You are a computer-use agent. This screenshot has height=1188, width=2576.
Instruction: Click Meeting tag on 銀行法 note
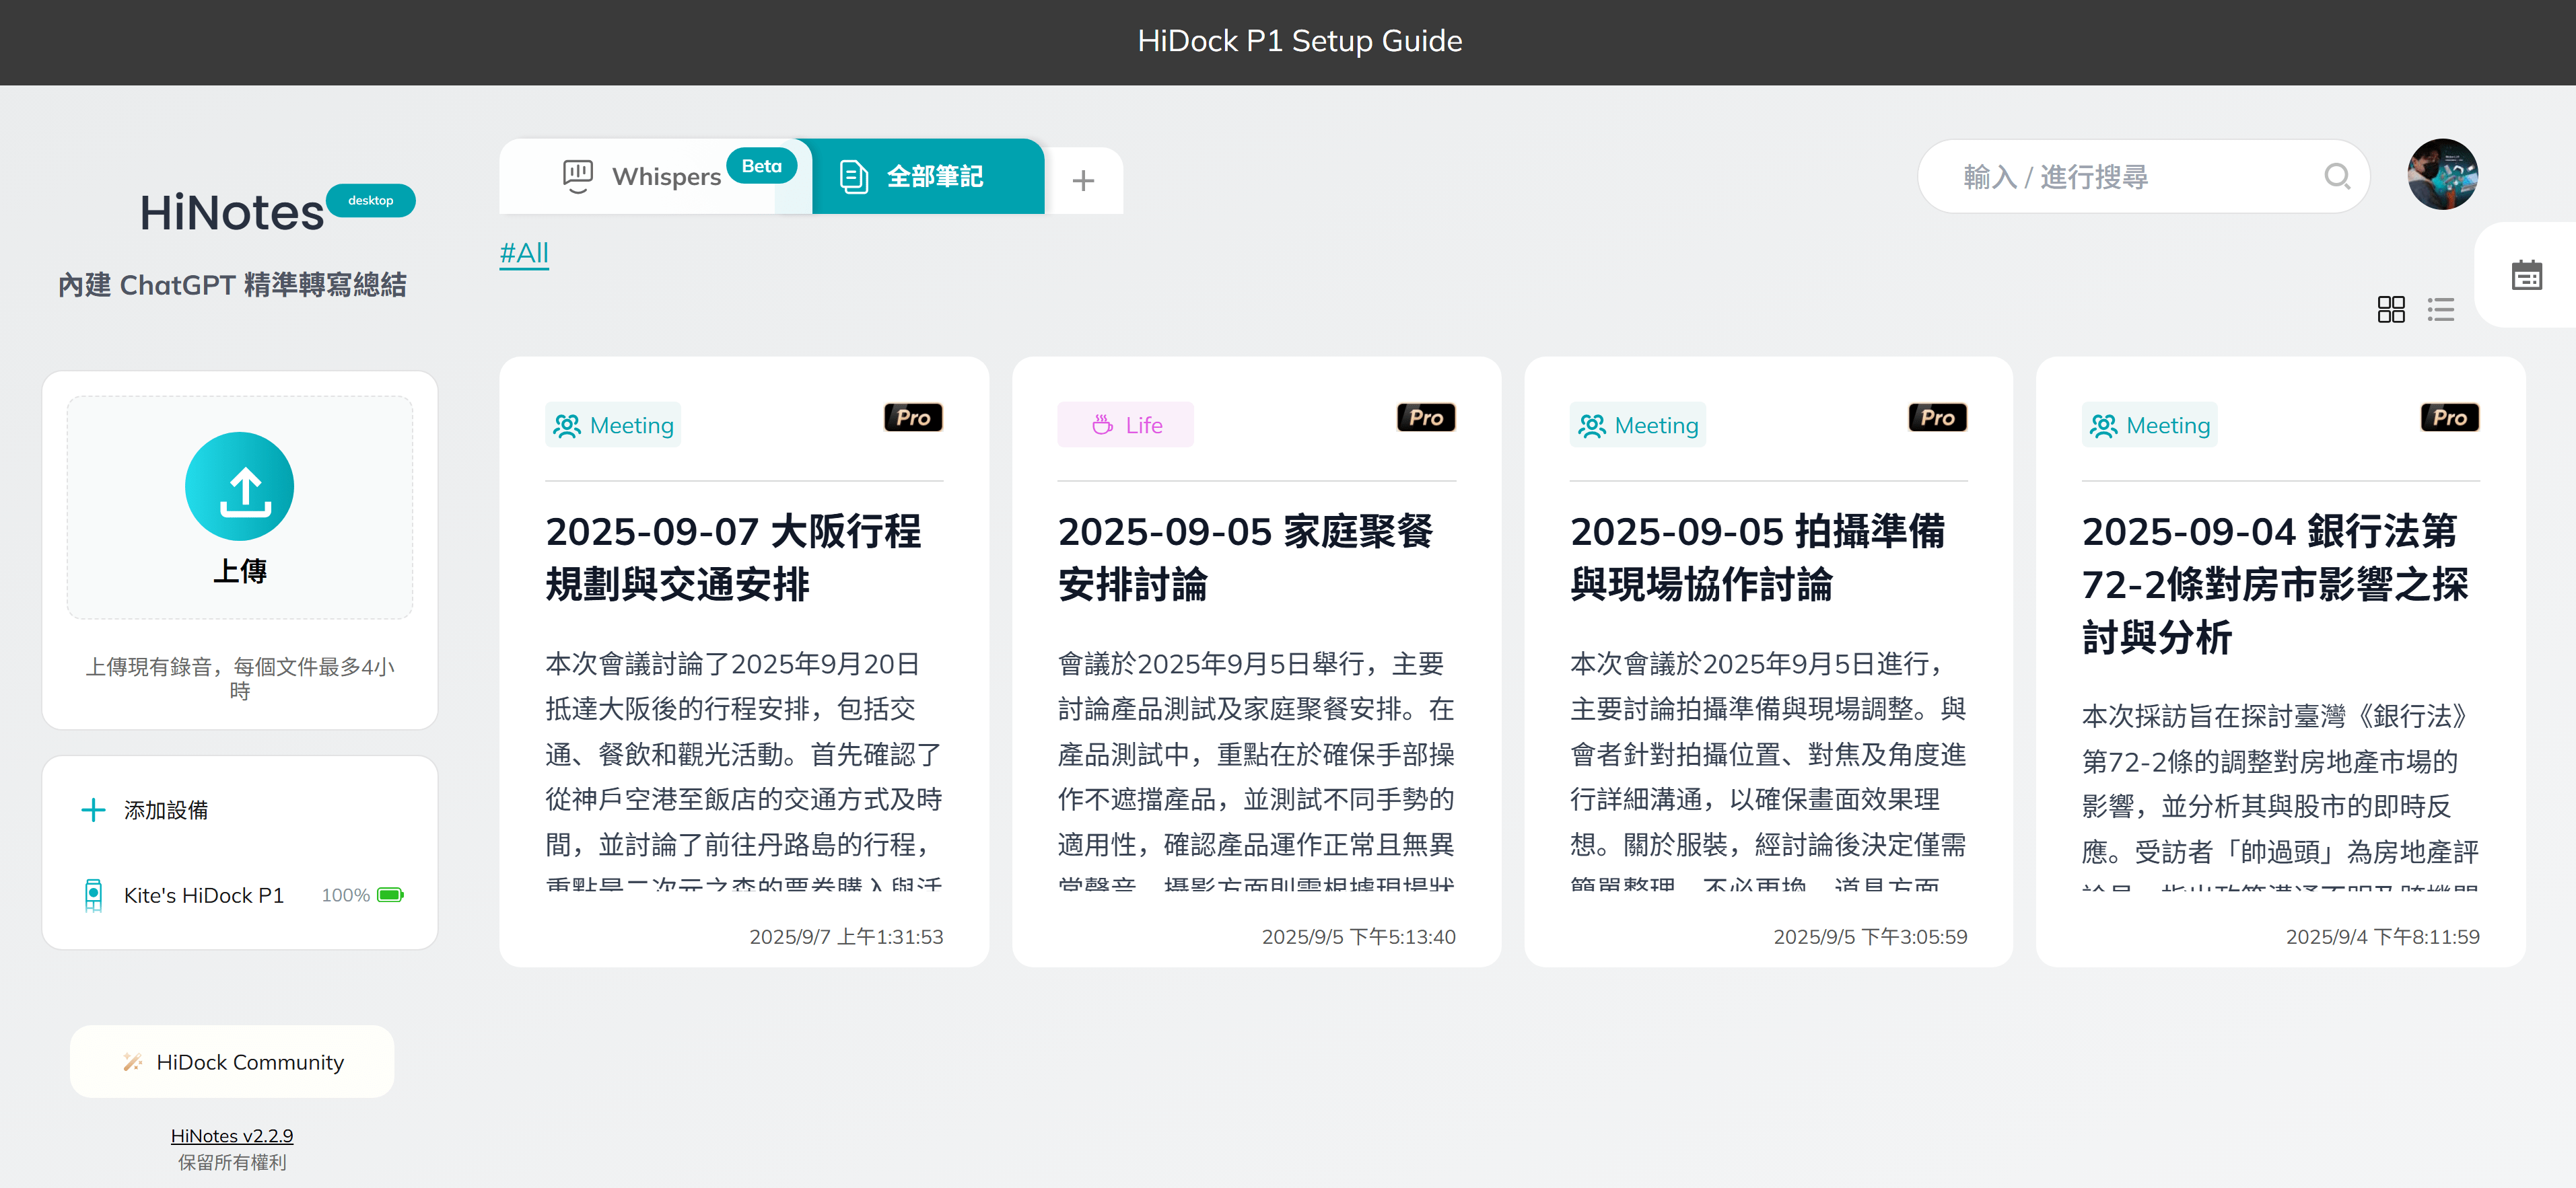click(2149, 426)
